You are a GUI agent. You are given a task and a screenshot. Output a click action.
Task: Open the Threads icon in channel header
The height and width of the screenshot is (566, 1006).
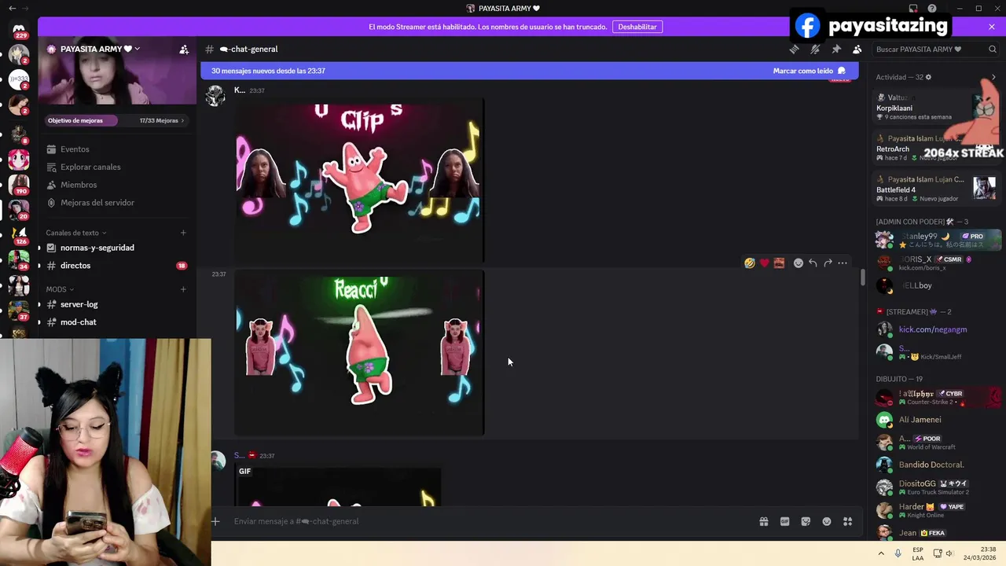pos(794,49)
